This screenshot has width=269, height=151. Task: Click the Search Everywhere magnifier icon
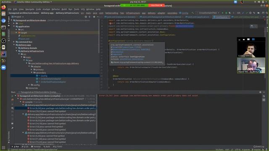[267, 13]
